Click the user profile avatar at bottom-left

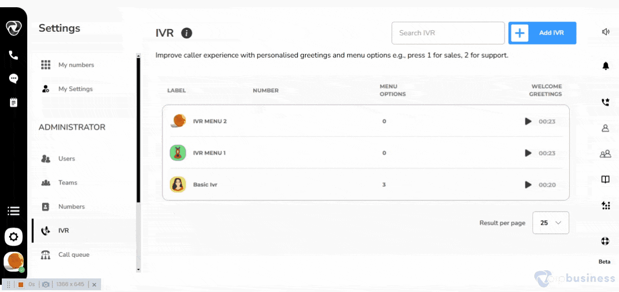point(14,261)
